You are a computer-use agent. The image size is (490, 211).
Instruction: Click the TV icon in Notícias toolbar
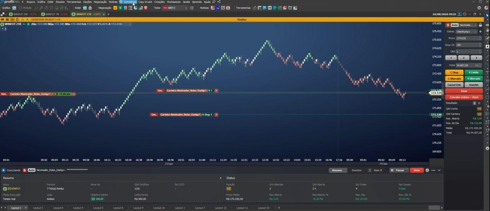[x=218, y=8]
